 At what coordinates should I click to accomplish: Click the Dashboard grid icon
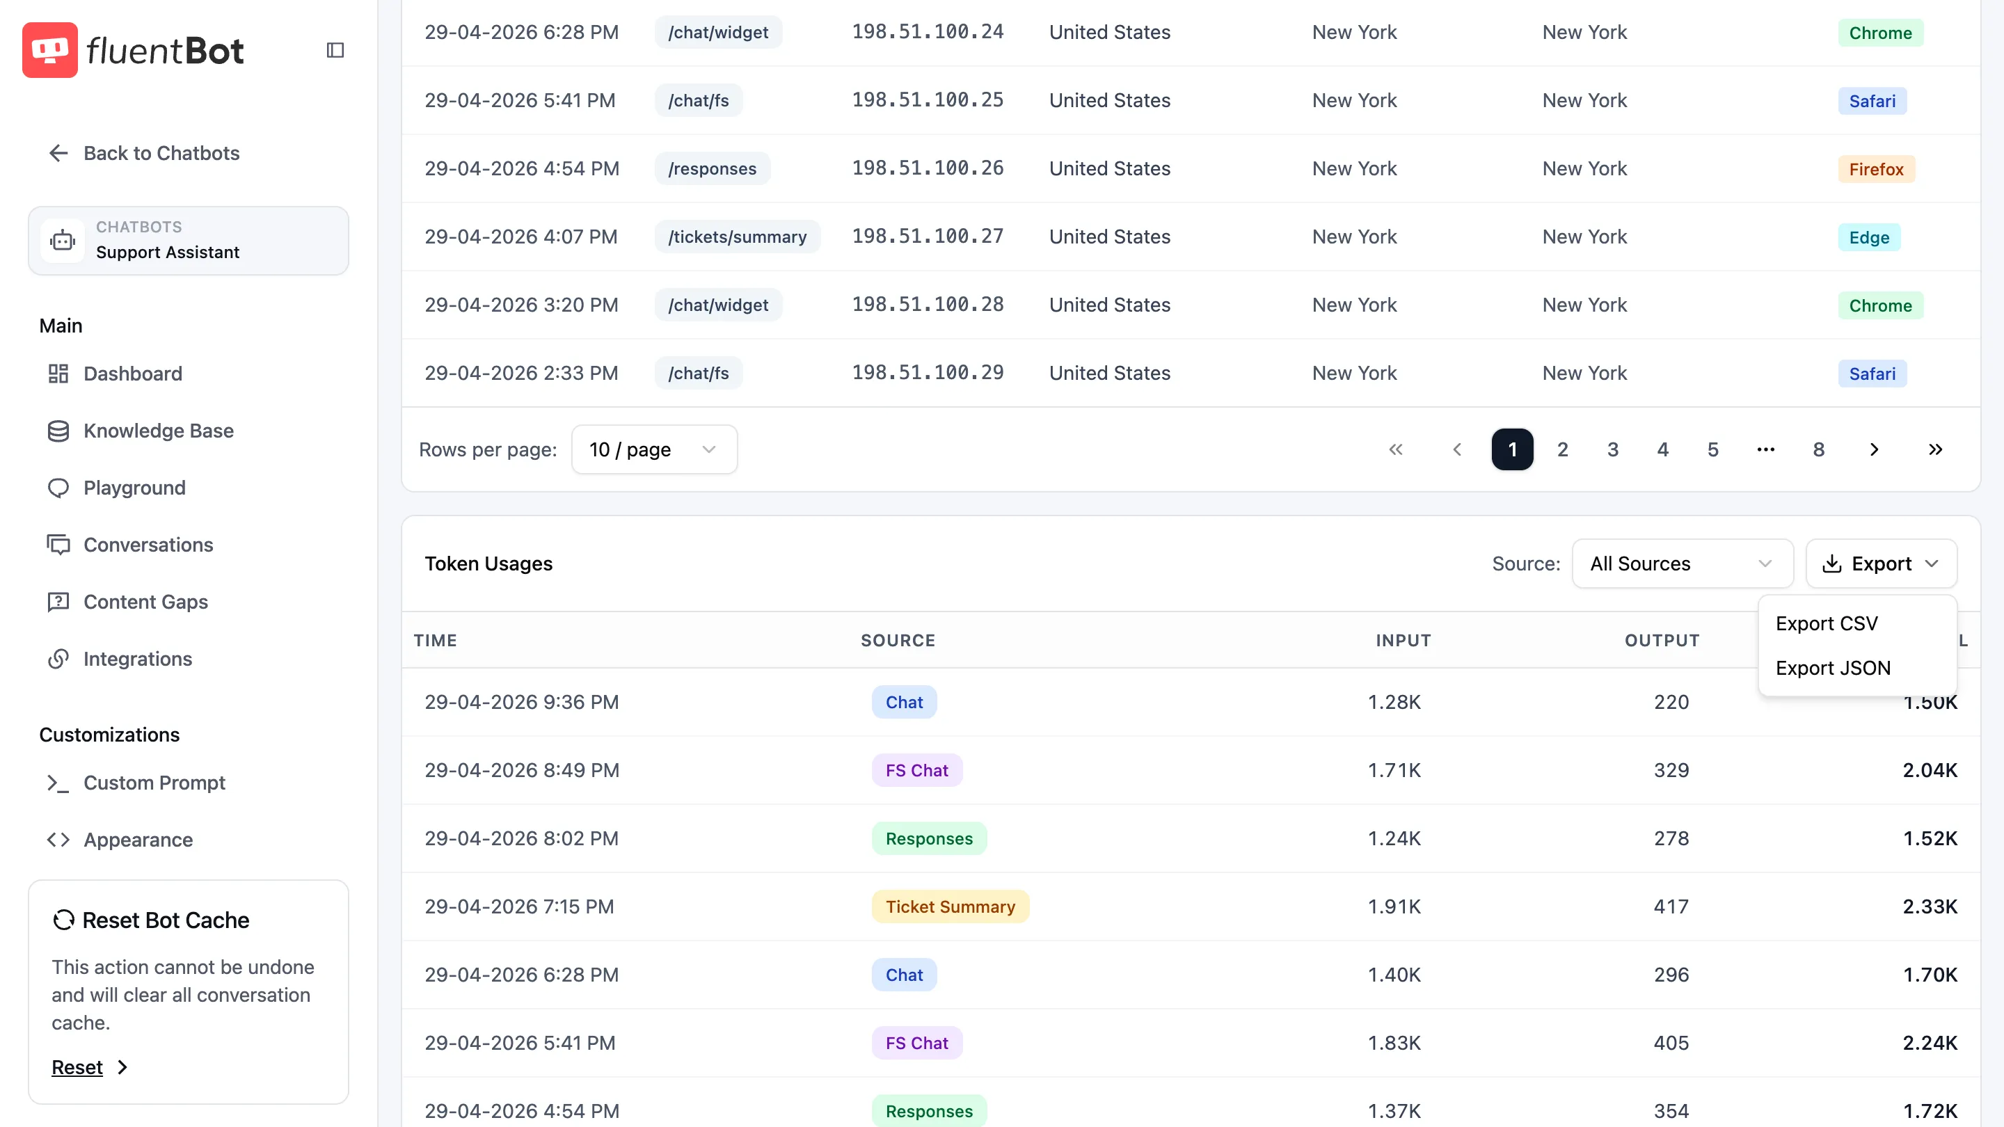(58, 374)
